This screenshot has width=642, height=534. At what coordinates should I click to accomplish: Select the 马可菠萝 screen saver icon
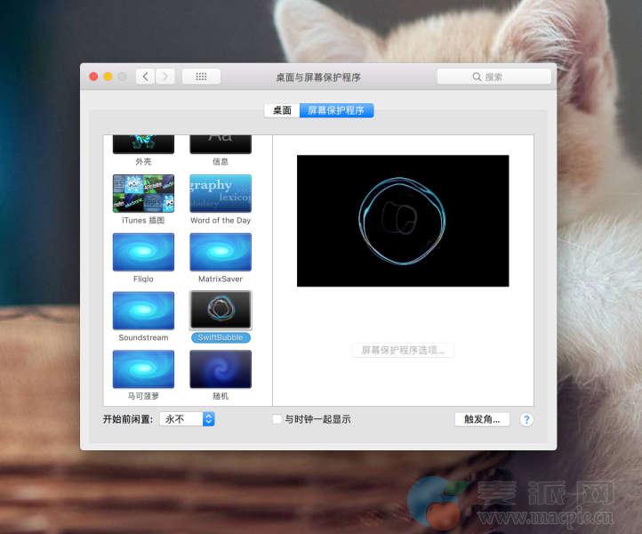(143, 368)
